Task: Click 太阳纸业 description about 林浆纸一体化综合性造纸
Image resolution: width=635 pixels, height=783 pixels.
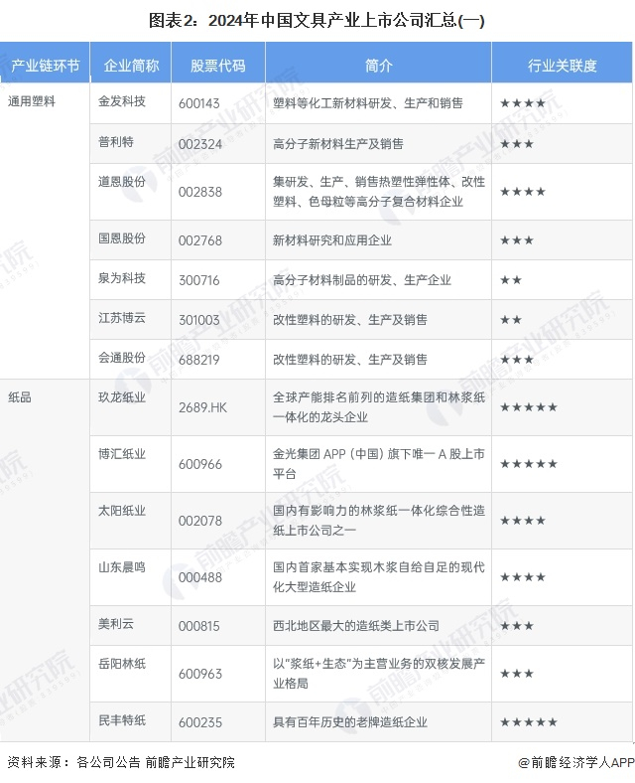Action: point(379,521)
